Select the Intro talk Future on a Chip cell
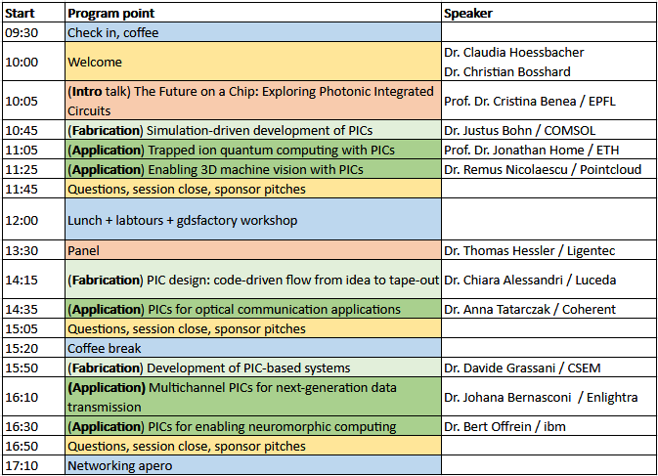 click(x=253, y=101)
